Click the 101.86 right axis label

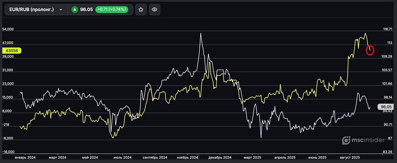point(388,84)
